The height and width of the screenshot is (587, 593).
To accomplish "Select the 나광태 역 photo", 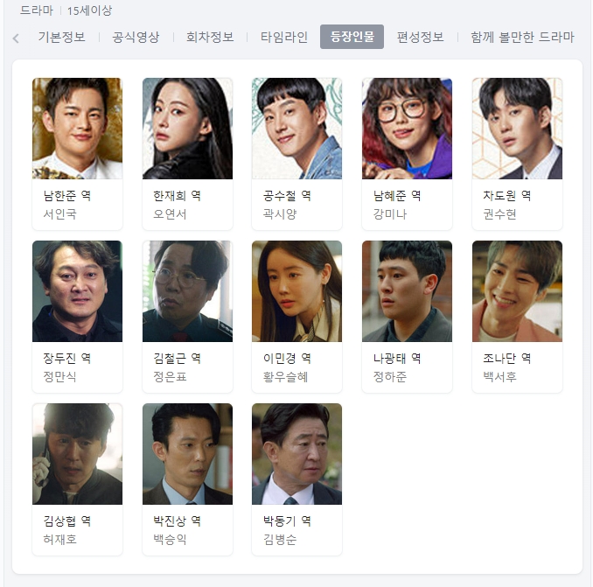I will tap(407, 291).
